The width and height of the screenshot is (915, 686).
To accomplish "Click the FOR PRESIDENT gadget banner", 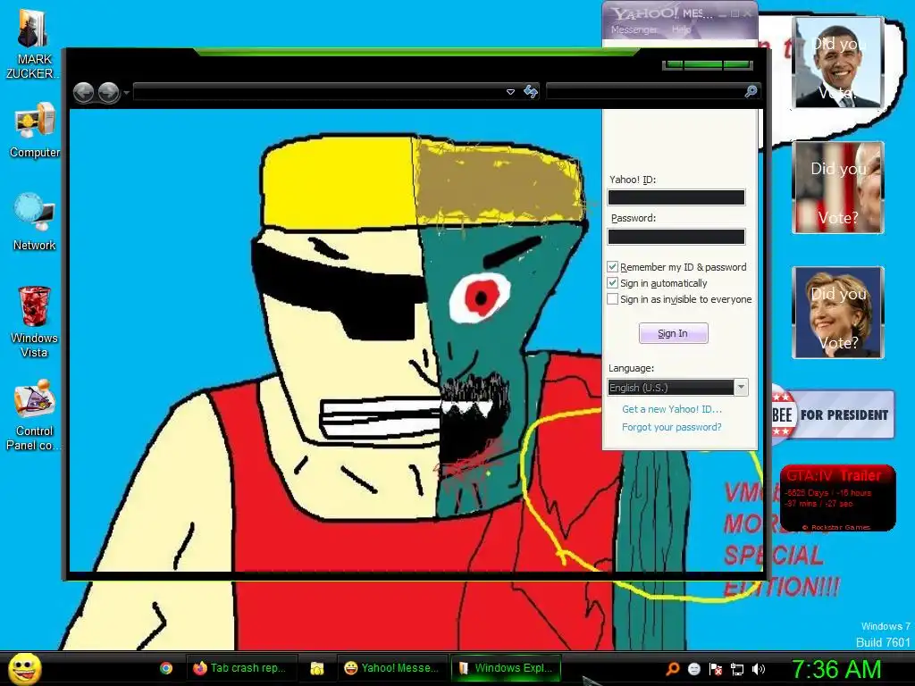I will [x=833, y=414].
